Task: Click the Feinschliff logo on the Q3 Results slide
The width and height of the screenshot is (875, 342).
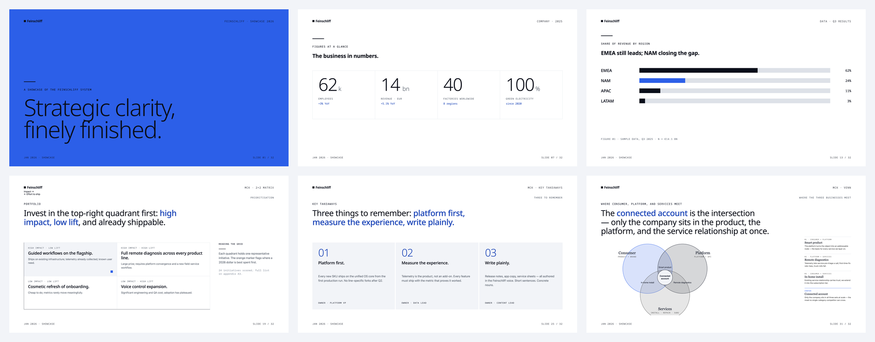Action: tap(610, 21)
